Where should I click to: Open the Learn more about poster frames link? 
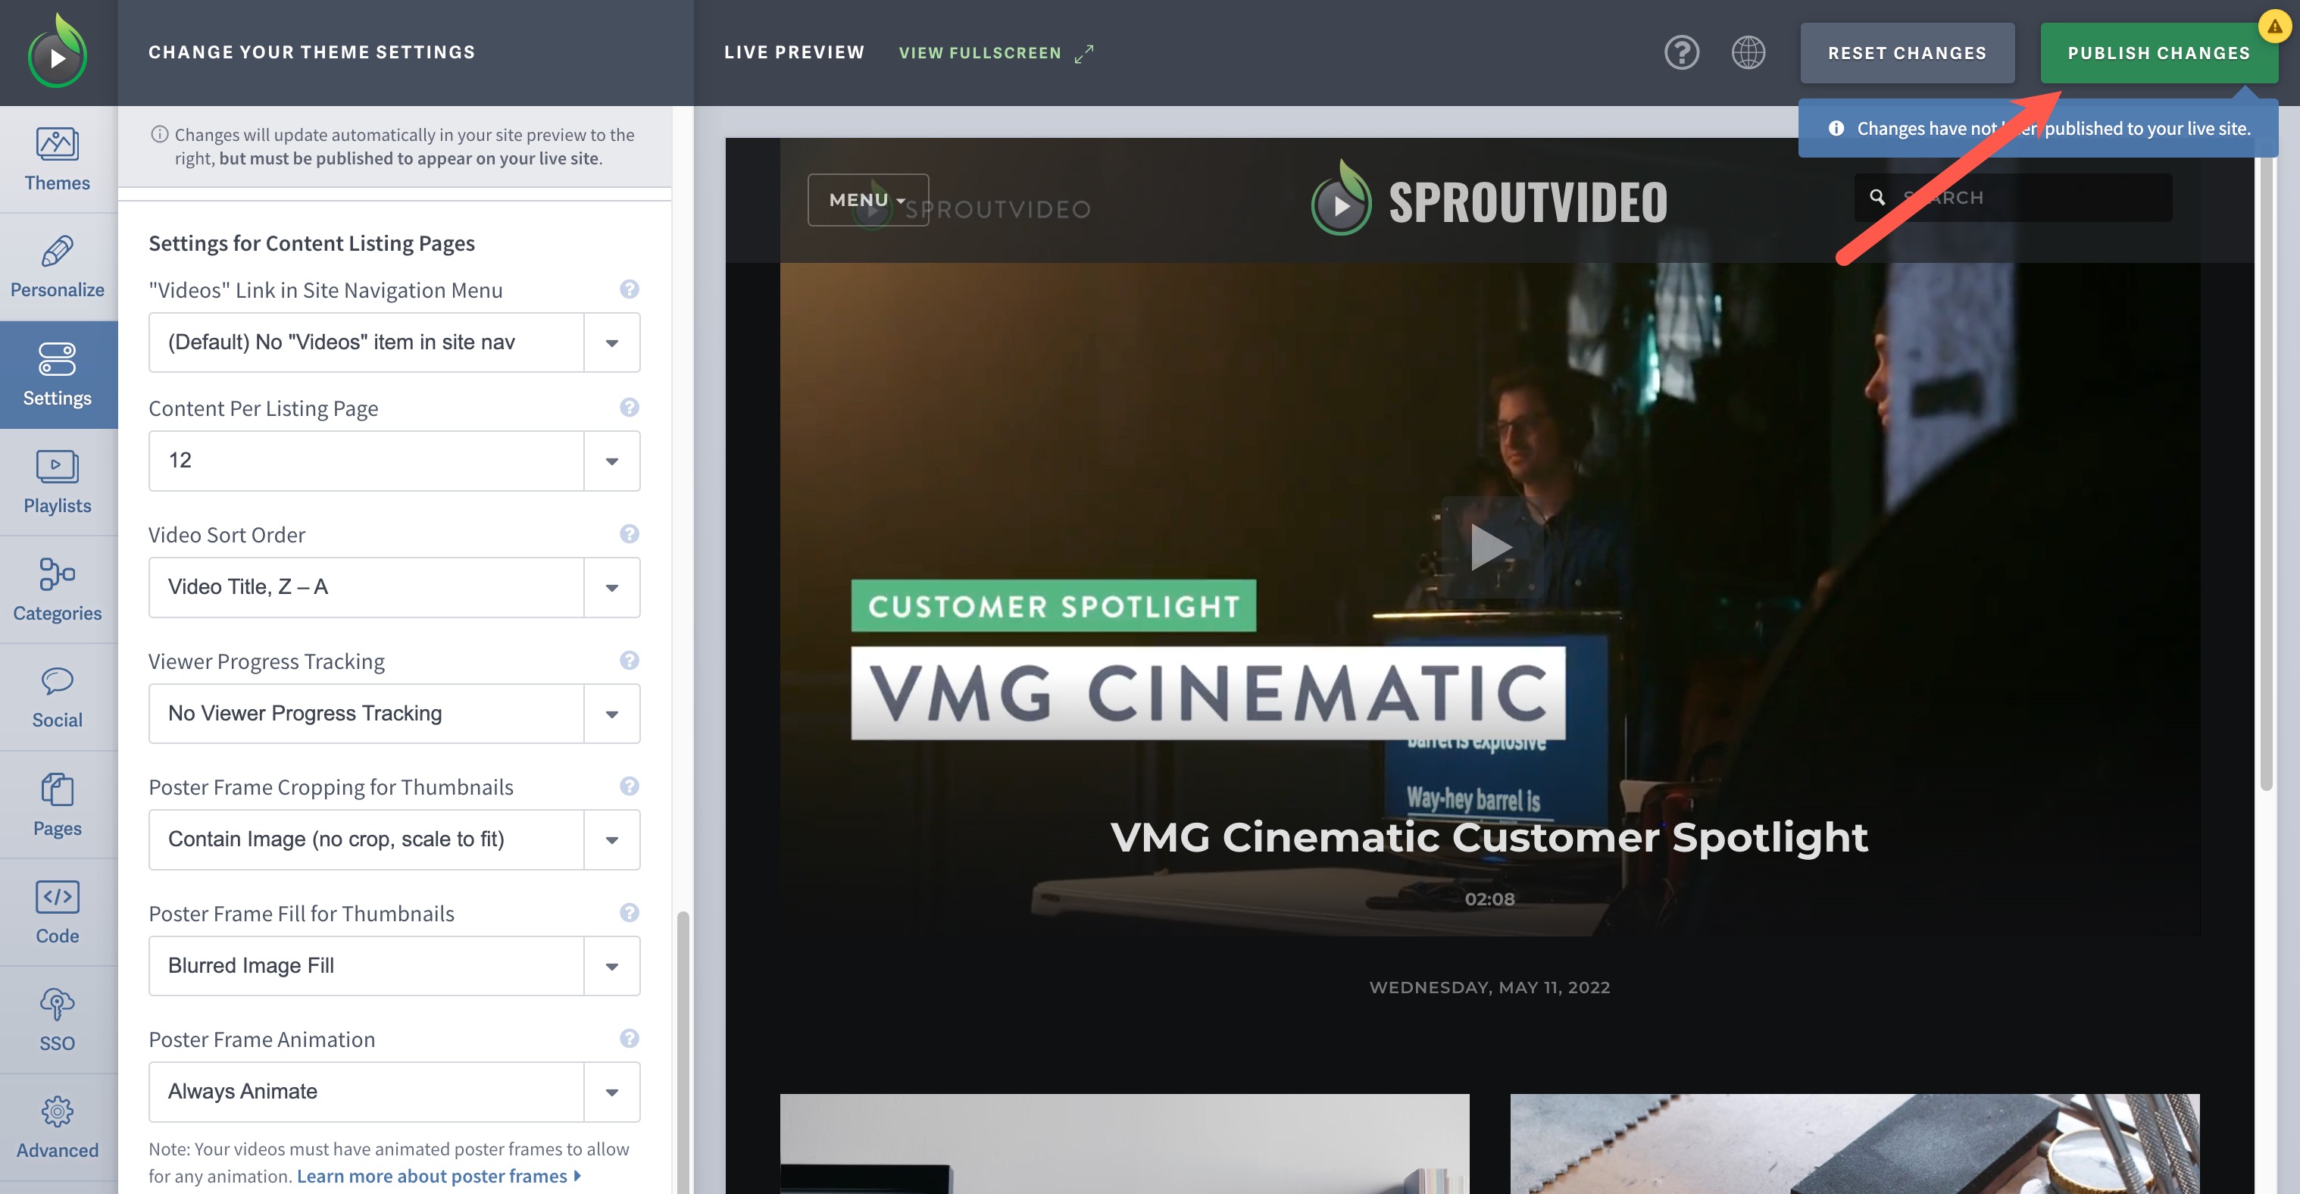coord(438,1176)
